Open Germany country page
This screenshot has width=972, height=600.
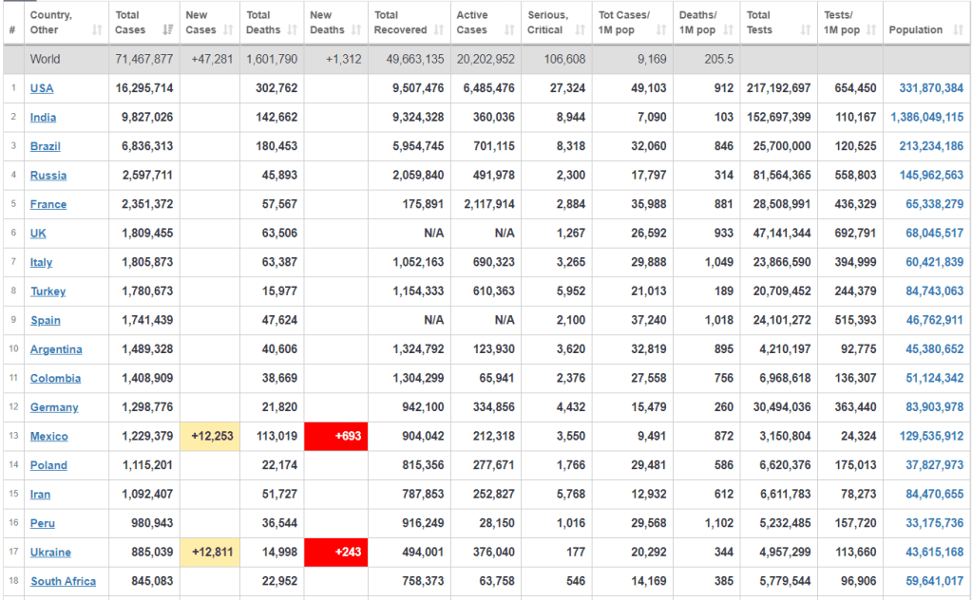tap(54, 407)
